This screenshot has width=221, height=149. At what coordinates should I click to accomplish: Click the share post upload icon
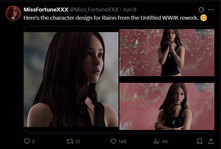(211, 141)
